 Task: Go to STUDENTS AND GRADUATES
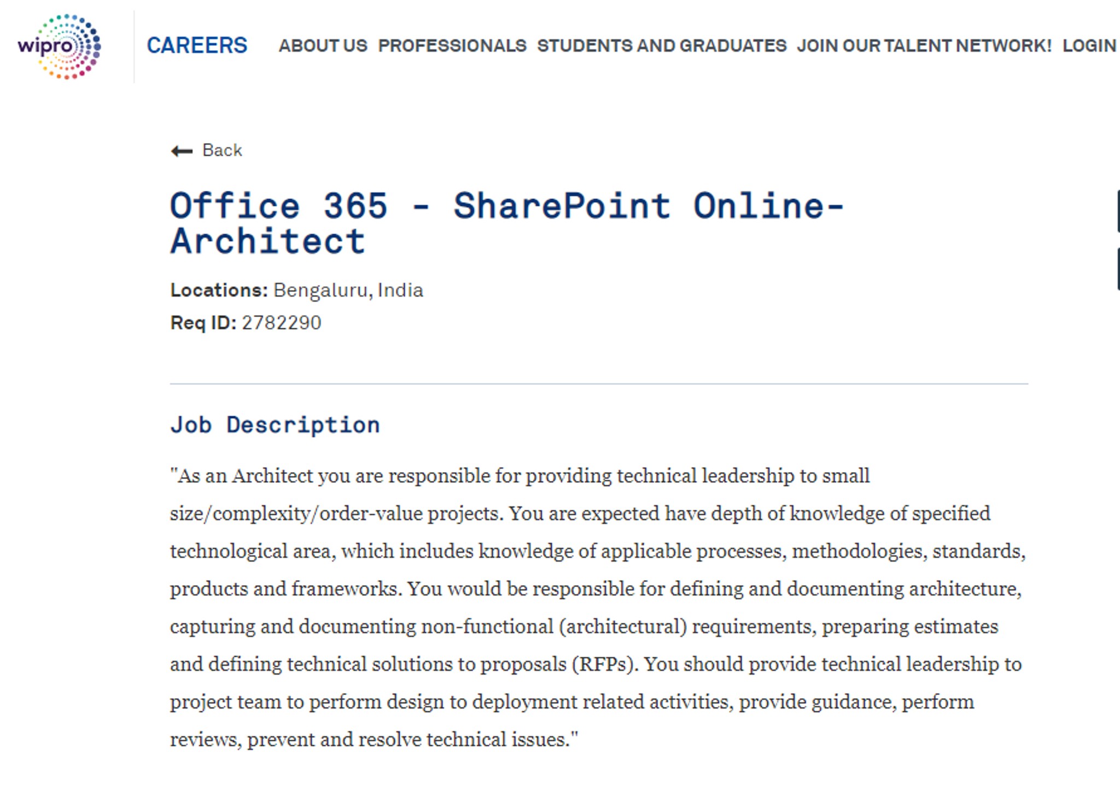(662, 46)
